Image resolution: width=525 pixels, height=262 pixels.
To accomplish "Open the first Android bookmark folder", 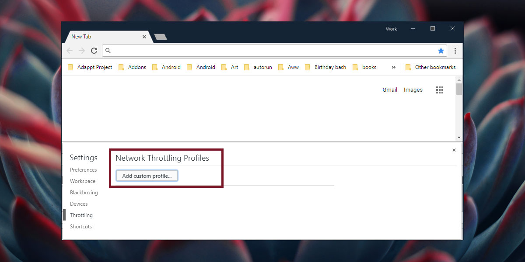I will (166, 67).
